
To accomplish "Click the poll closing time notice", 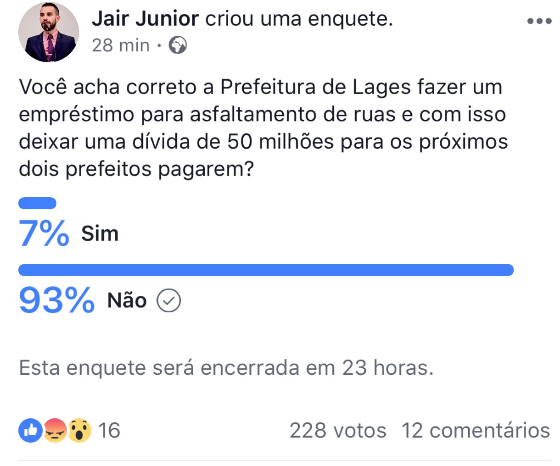I will click(x=226, y=368).
